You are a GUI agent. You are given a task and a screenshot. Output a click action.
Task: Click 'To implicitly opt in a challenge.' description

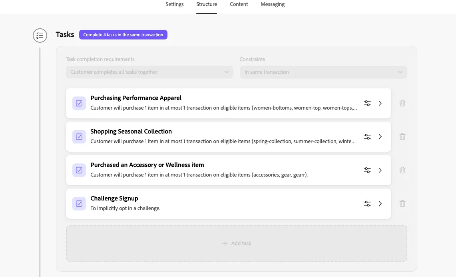[125, 208]
